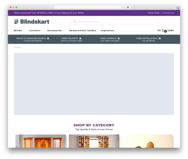Click icon beside Made To Measure Blinds

(48, 38)
